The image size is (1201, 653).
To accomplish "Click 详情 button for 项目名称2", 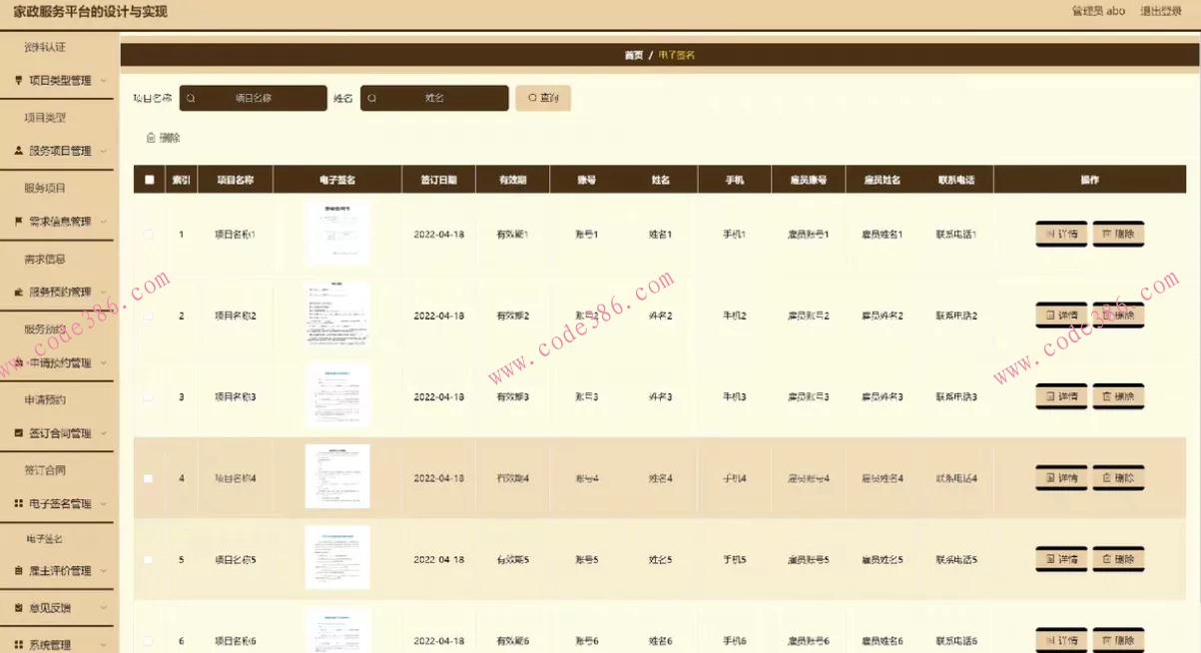I will tap(1061, 316).
